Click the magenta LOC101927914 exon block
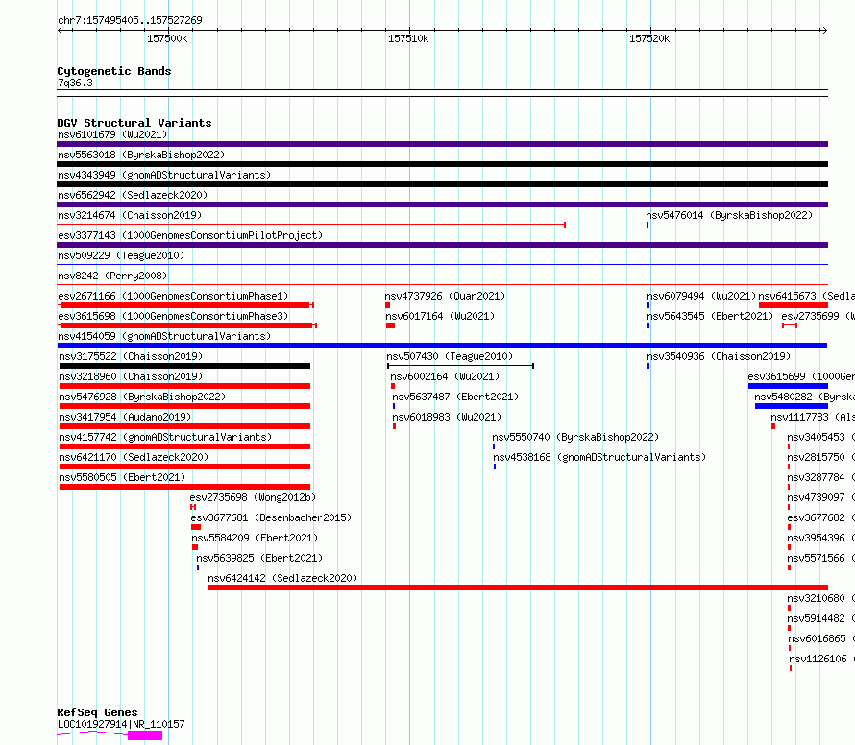855x745 pixels. click(145, 735)
